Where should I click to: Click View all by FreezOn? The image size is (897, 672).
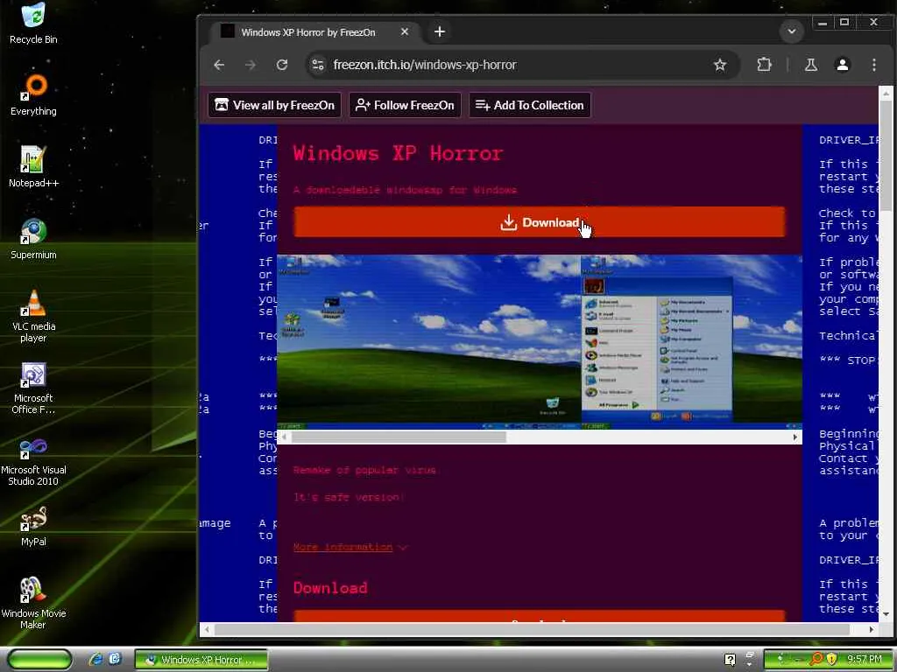coord(274,105)
